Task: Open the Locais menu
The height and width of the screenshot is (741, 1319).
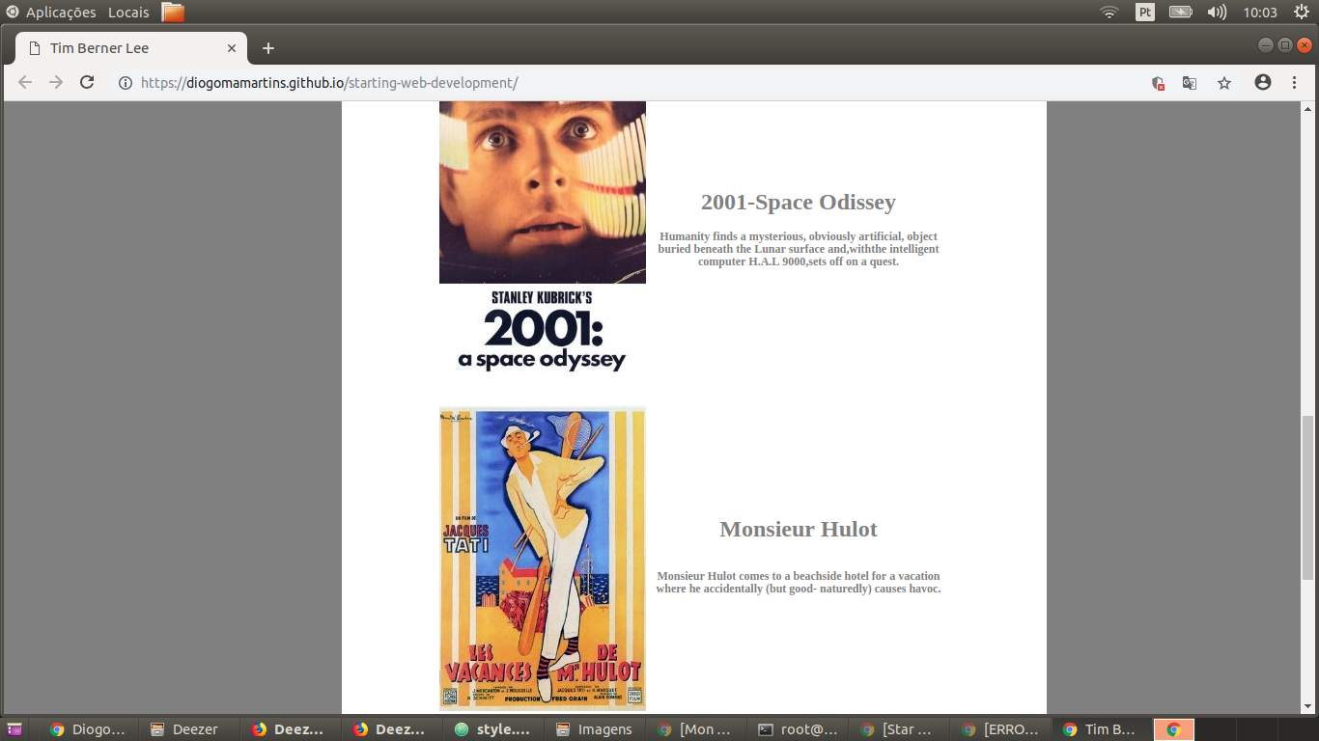Action: click(128, 13)
